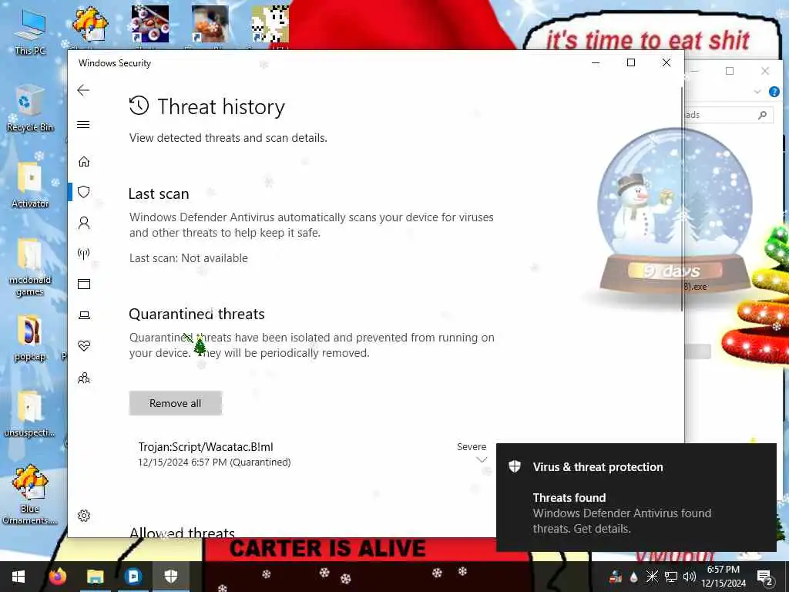The image size is (789, 592).
Task: Maximize the Windows Security window
Action: click(630, 62)
